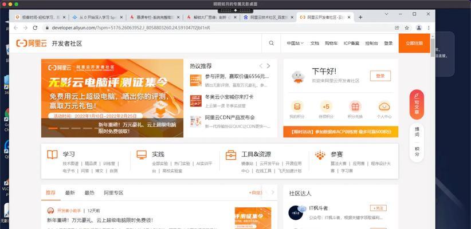471x229 pixels.
Task: Close the 阿里云技术社区 tab
Action: 292,17
